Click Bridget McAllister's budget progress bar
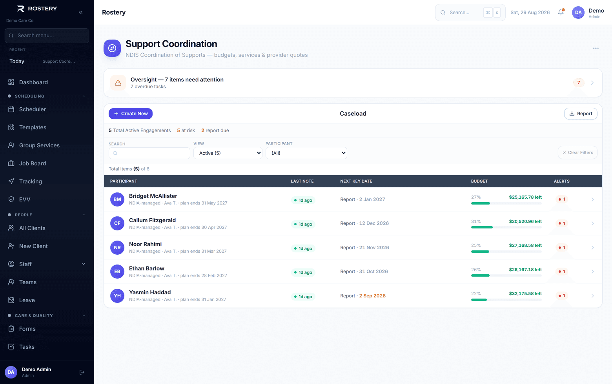This screenshot has height=384, width=612. (506, 203)
